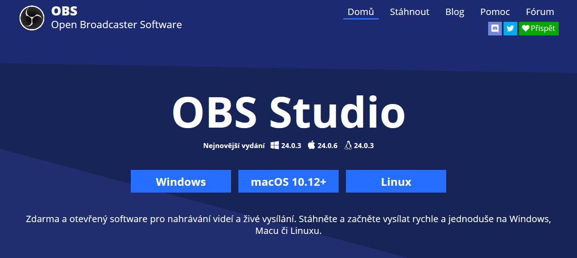Click the Open Broadcaster Software subtitle

pyautogui.click(x=117, y=25)
